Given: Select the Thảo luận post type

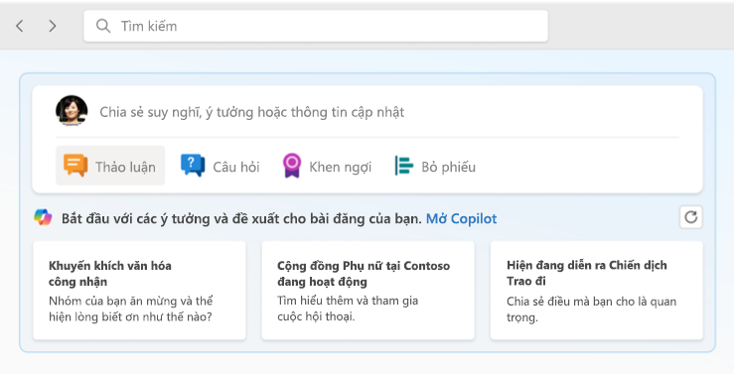Looking at the screenshot, I should pos(110,166).
